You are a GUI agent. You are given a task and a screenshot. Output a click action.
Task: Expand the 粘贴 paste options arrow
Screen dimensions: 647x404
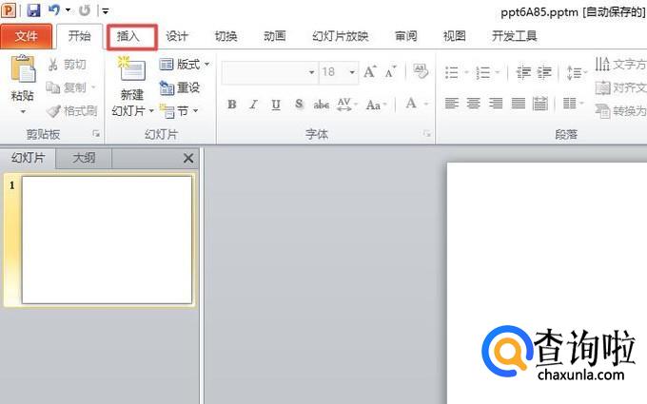pyautogui.click(x=23, y=112)
